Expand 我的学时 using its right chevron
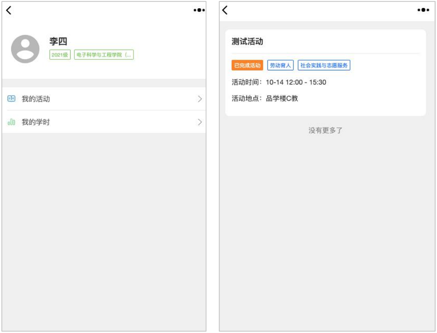Image resolution: width=437 pixels, height=333 pixels. (200, 122)
